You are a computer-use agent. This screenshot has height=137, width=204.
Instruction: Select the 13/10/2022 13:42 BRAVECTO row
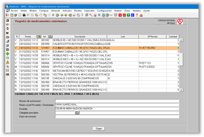[97, 82]
